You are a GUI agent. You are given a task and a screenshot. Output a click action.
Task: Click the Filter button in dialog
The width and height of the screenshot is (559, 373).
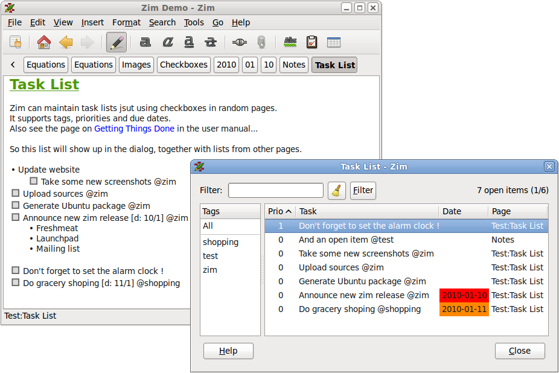pyautogui.click(x=363, y=190)
